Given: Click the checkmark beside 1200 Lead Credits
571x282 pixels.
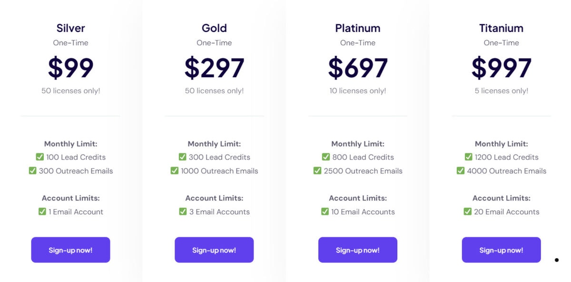Looking at the screenshot, I should (469, 157).
